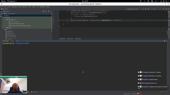Click the volume speaker icon in tray

click(164, 1)
